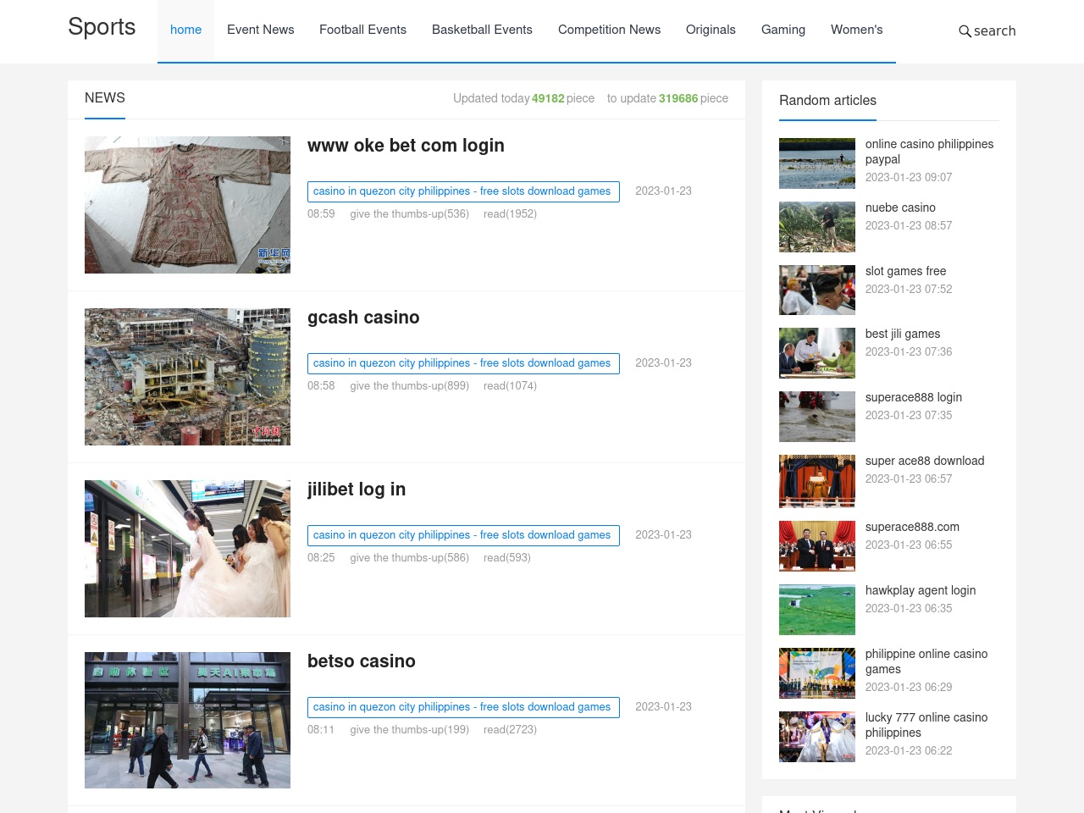Click 'give the thumbs-up(899)'
The width and height of the screenshot is (1084, 813).
coord(410,386)
